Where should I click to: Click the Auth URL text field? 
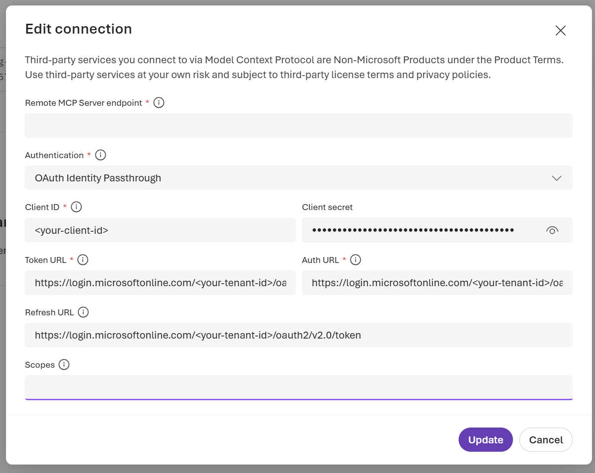point(437,283)
